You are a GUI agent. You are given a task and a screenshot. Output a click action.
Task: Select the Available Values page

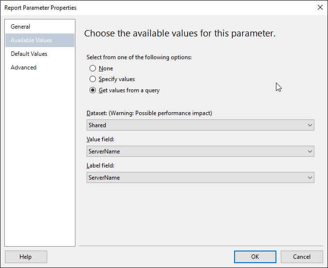point(32,40)
